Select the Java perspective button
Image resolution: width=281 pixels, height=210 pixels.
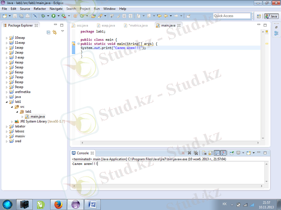pyautogui.click(x=271, y=16)
